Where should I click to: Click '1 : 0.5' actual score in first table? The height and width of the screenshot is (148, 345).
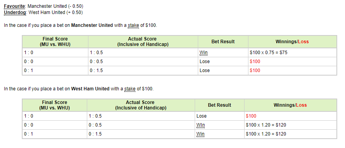click(96, 53)
